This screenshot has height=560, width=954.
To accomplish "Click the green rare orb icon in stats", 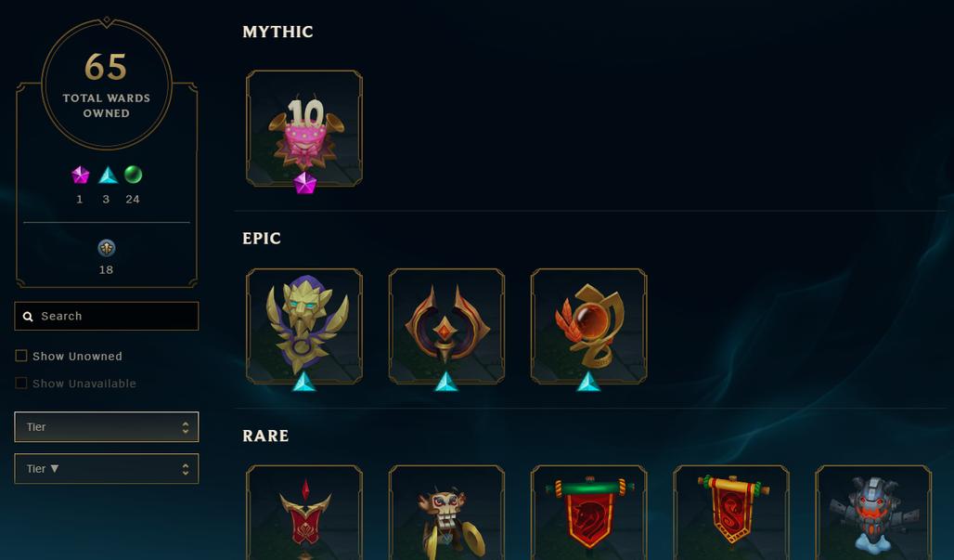I will (133, 175).
